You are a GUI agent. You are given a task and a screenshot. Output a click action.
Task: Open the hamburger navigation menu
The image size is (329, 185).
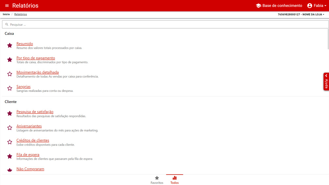coord(7,6)
